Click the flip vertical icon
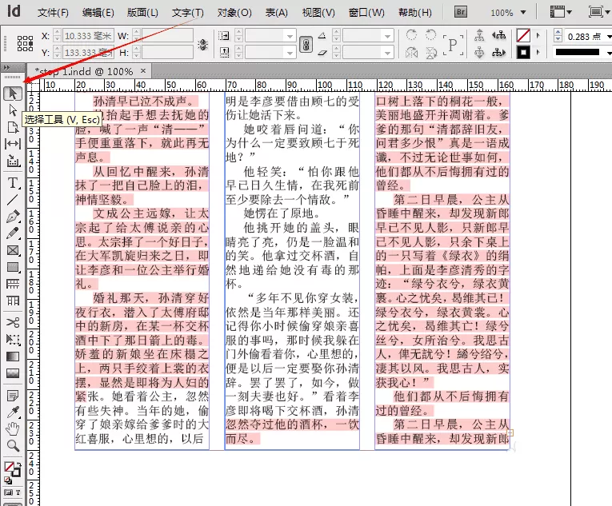612x506 pixels. point(431,52)
